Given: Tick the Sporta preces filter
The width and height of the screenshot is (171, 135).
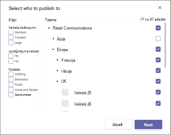Looking at the screenshot, I should (11, 95).
